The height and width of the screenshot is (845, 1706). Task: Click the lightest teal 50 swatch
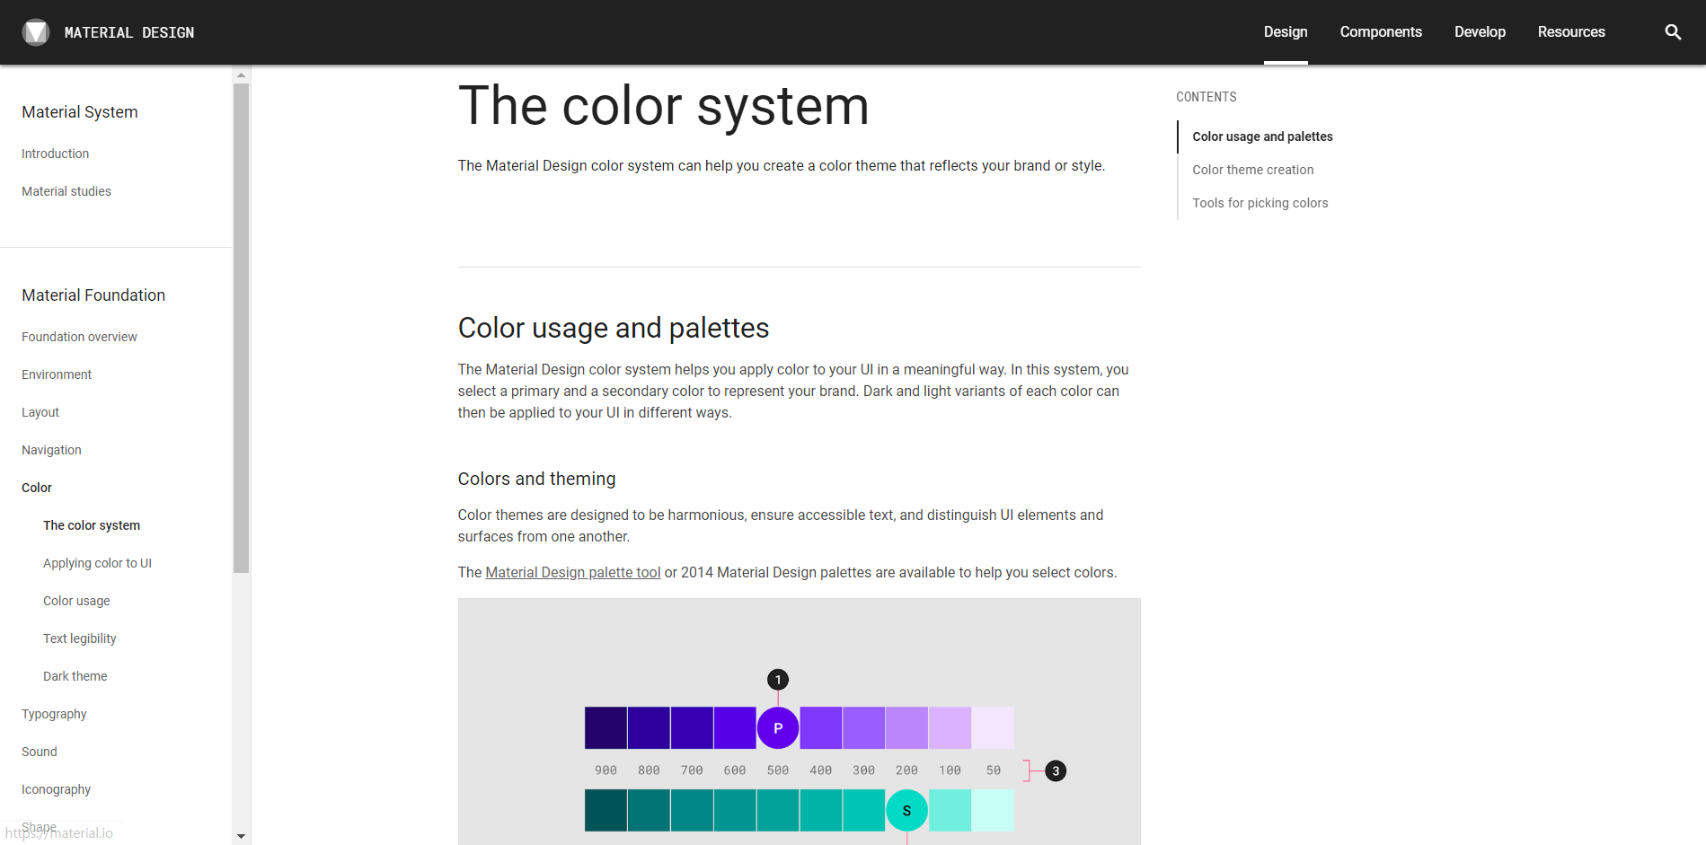point(993,811)
